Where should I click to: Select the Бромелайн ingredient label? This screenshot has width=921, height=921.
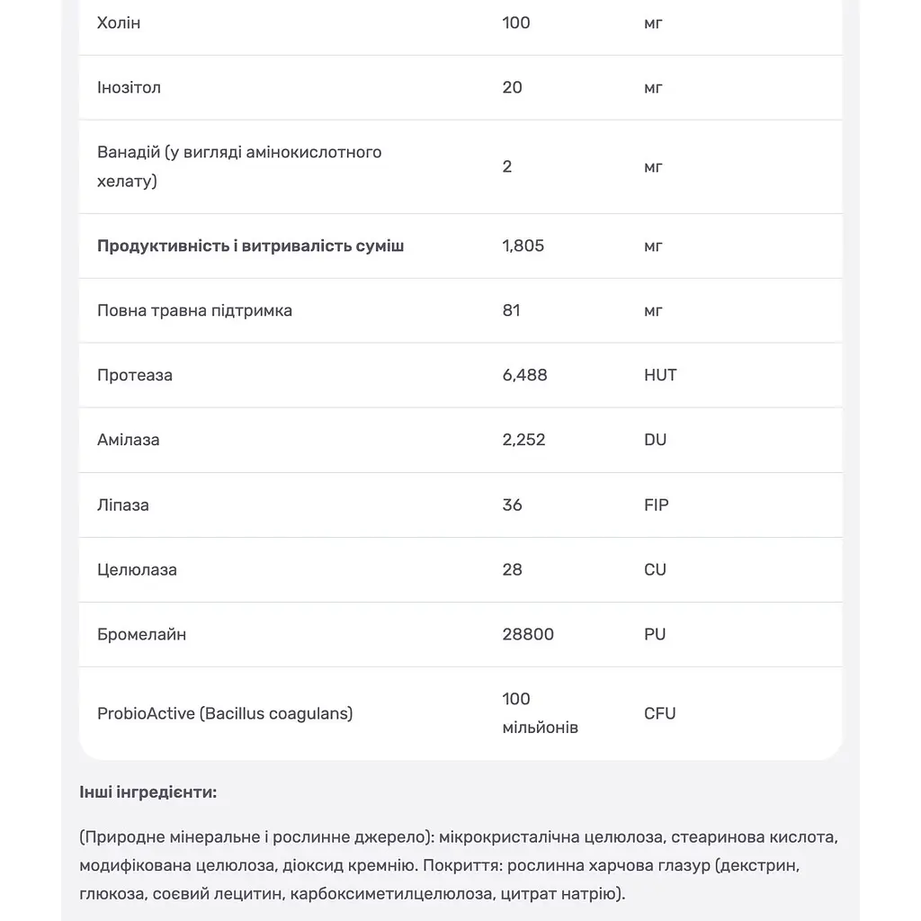[141, 634]
